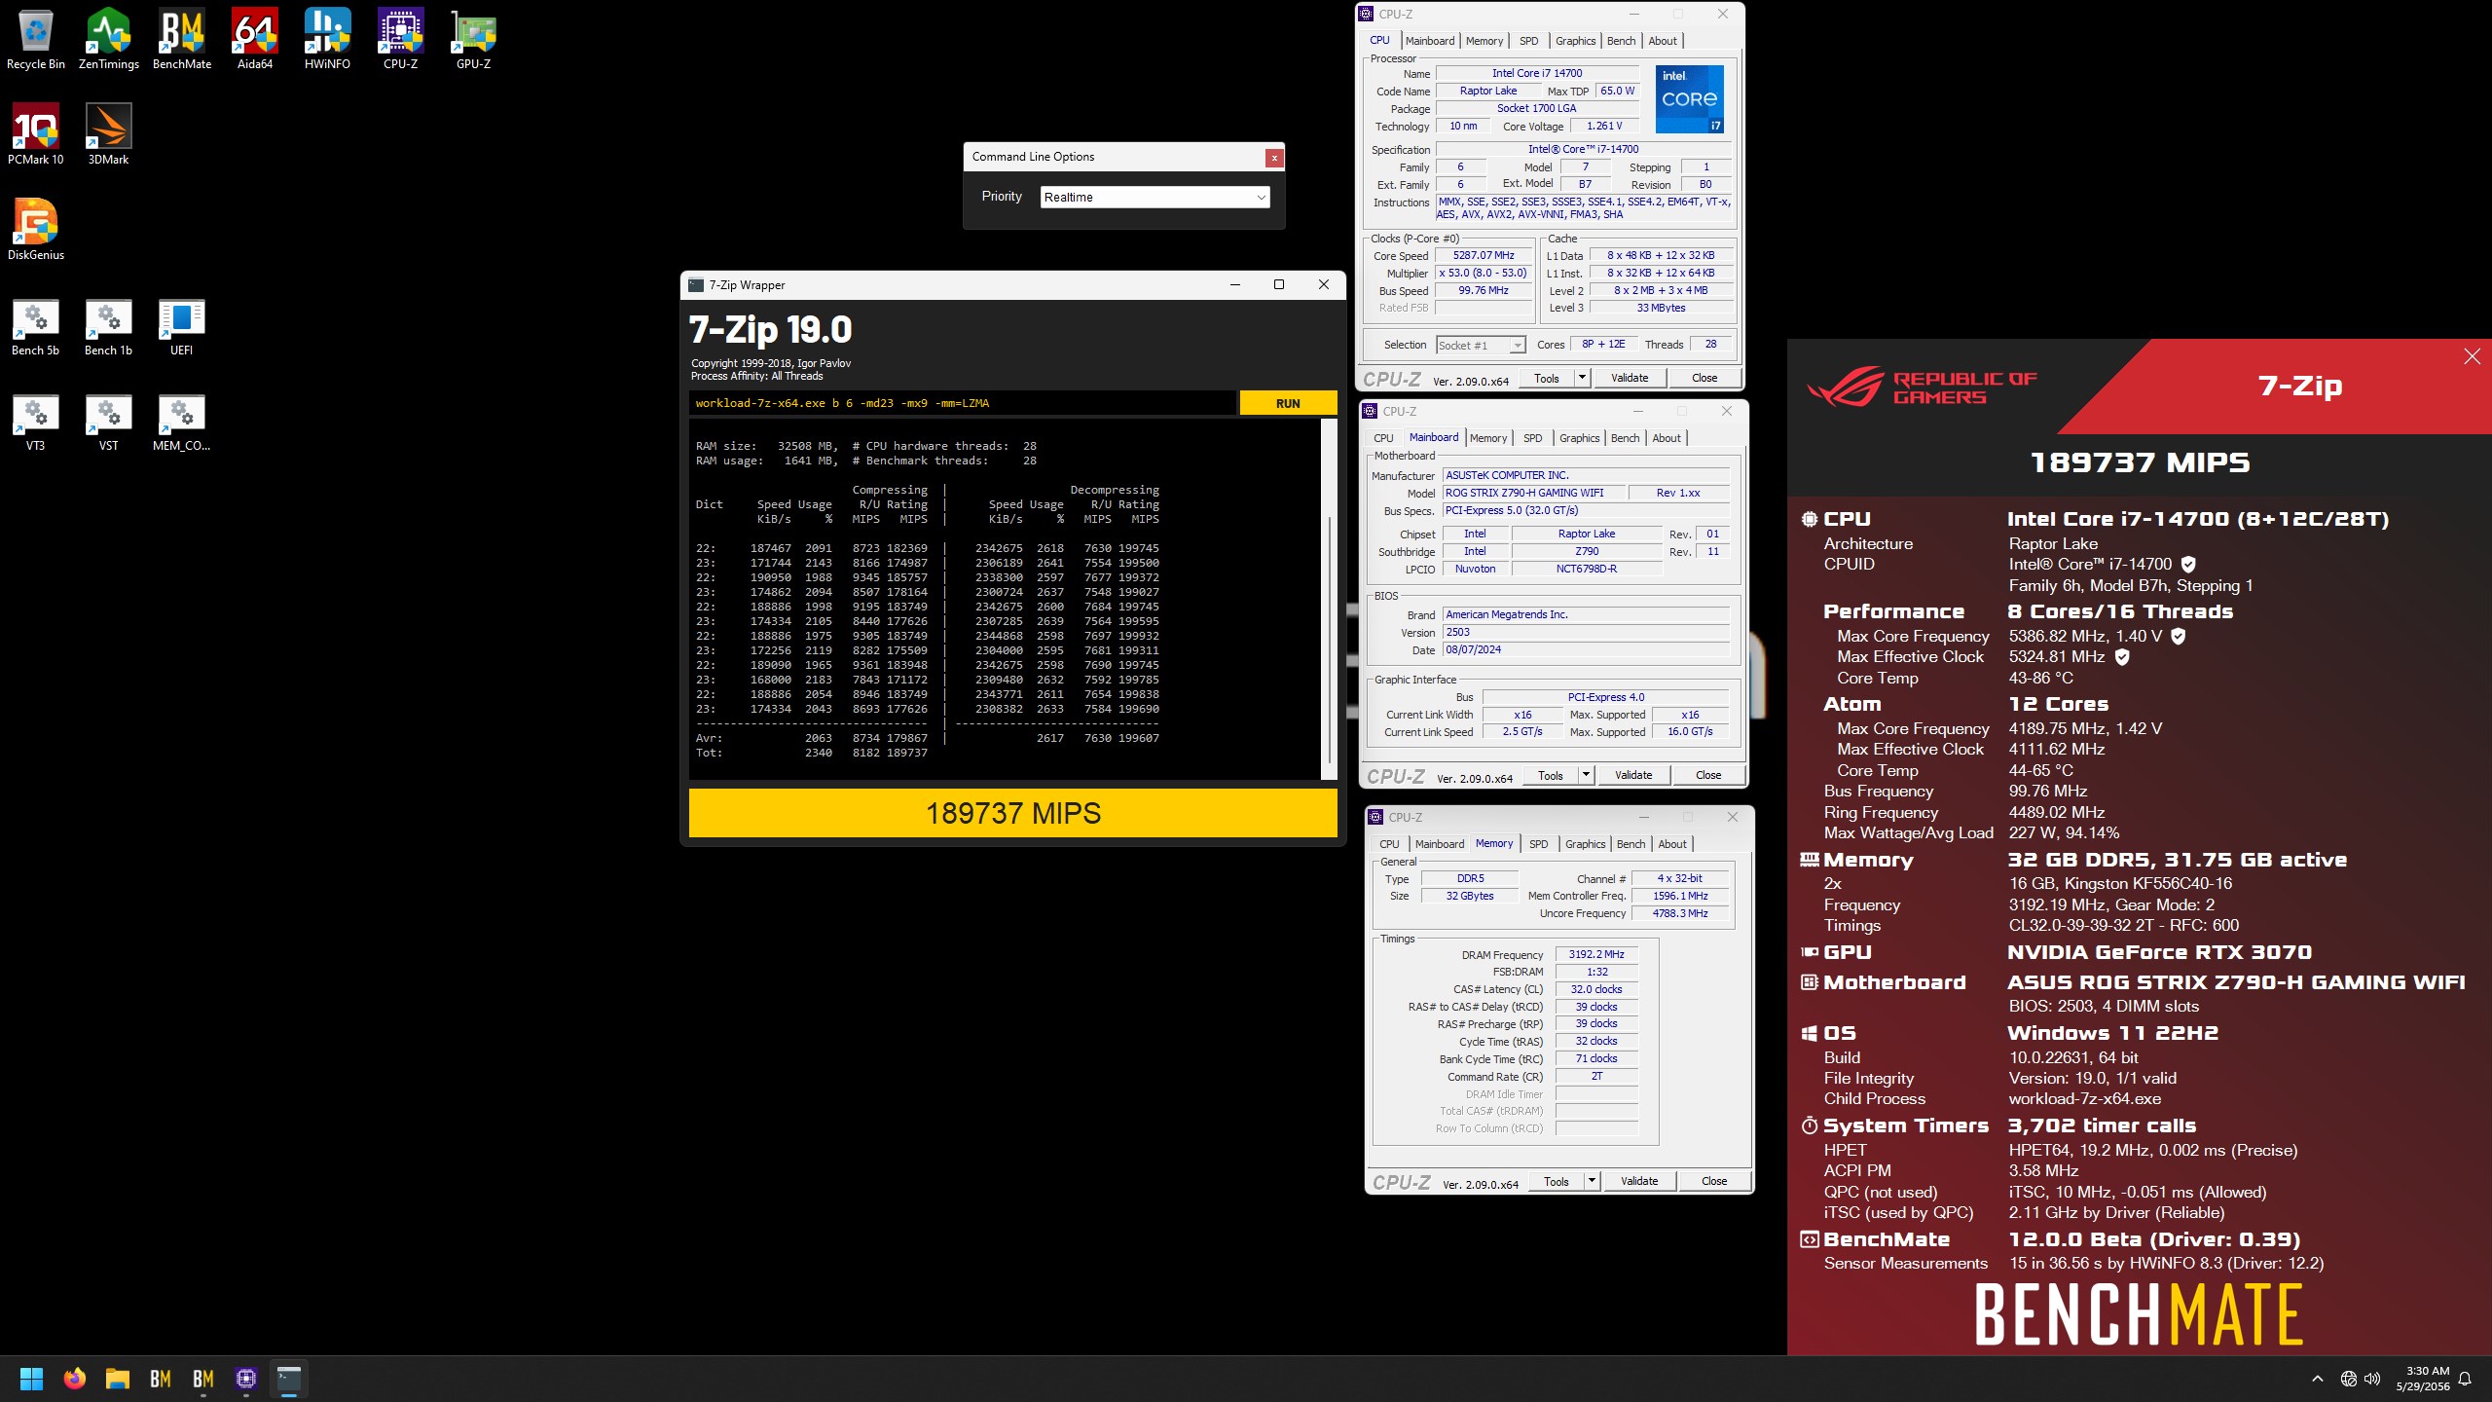Click Tools button in CPU-Z CPU window
Viewport: 2492px width, 1402px height.
pos(1547,378)
